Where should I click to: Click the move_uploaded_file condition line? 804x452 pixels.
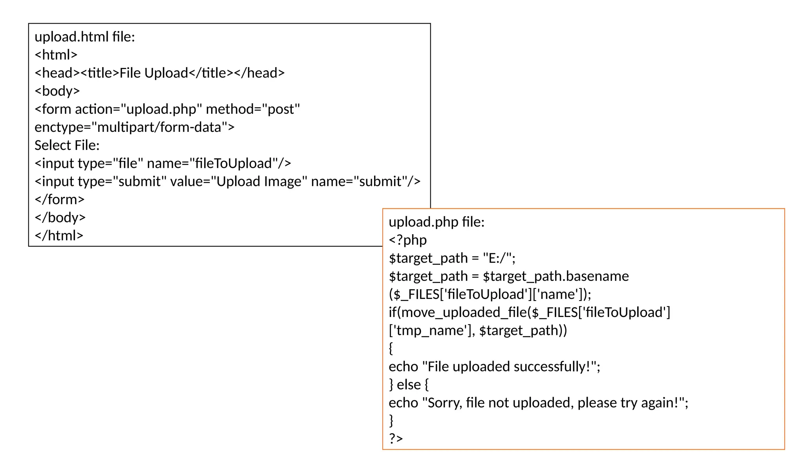coord(529,312)
